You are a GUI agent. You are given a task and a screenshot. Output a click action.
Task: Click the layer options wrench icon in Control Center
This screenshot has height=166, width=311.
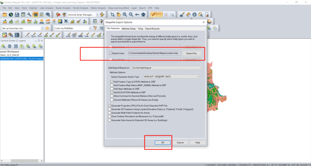click(x=3, y=46)
